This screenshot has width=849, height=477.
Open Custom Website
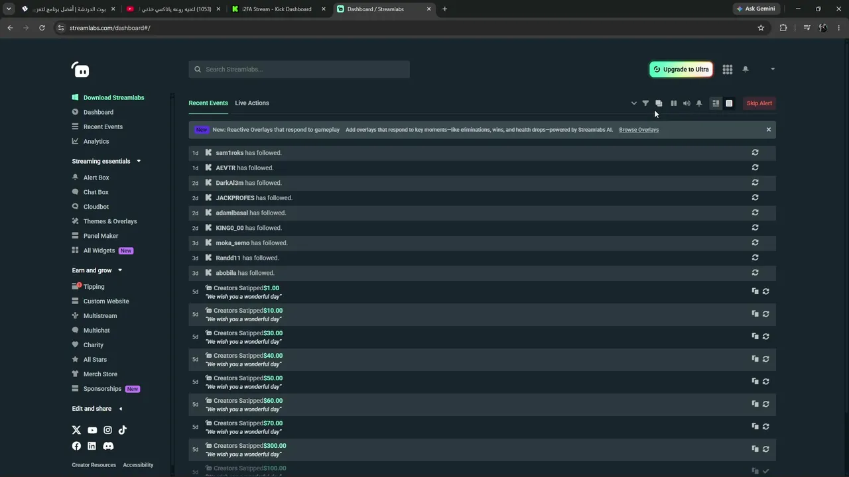click(101, 301)
